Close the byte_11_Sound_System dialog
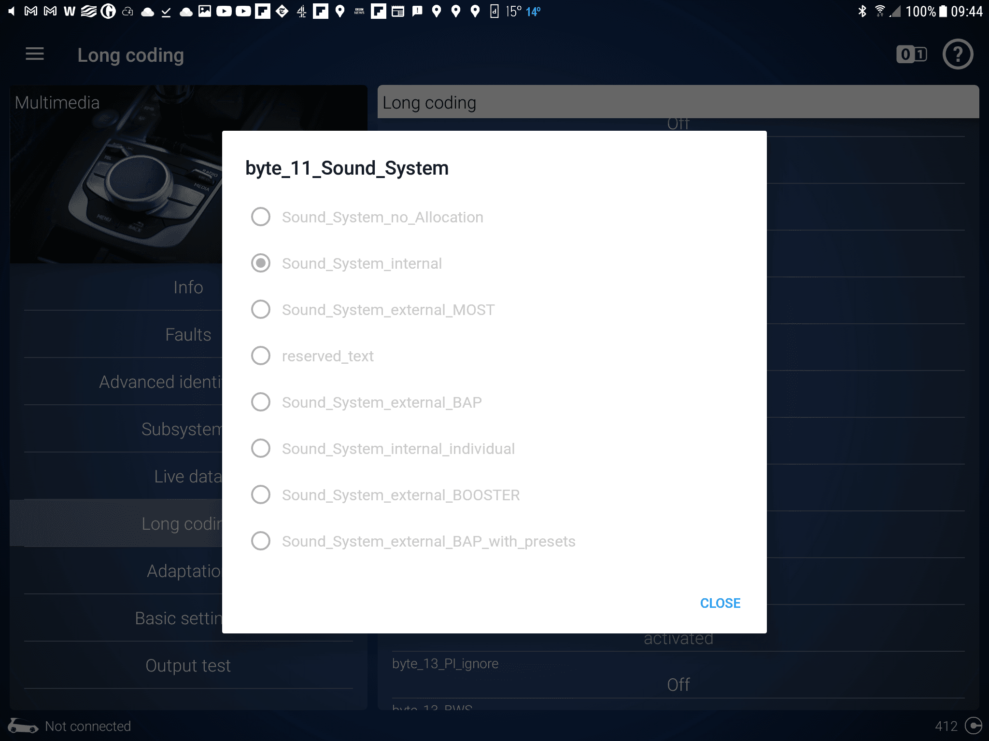The image size is (989, 741). [720, 603]
